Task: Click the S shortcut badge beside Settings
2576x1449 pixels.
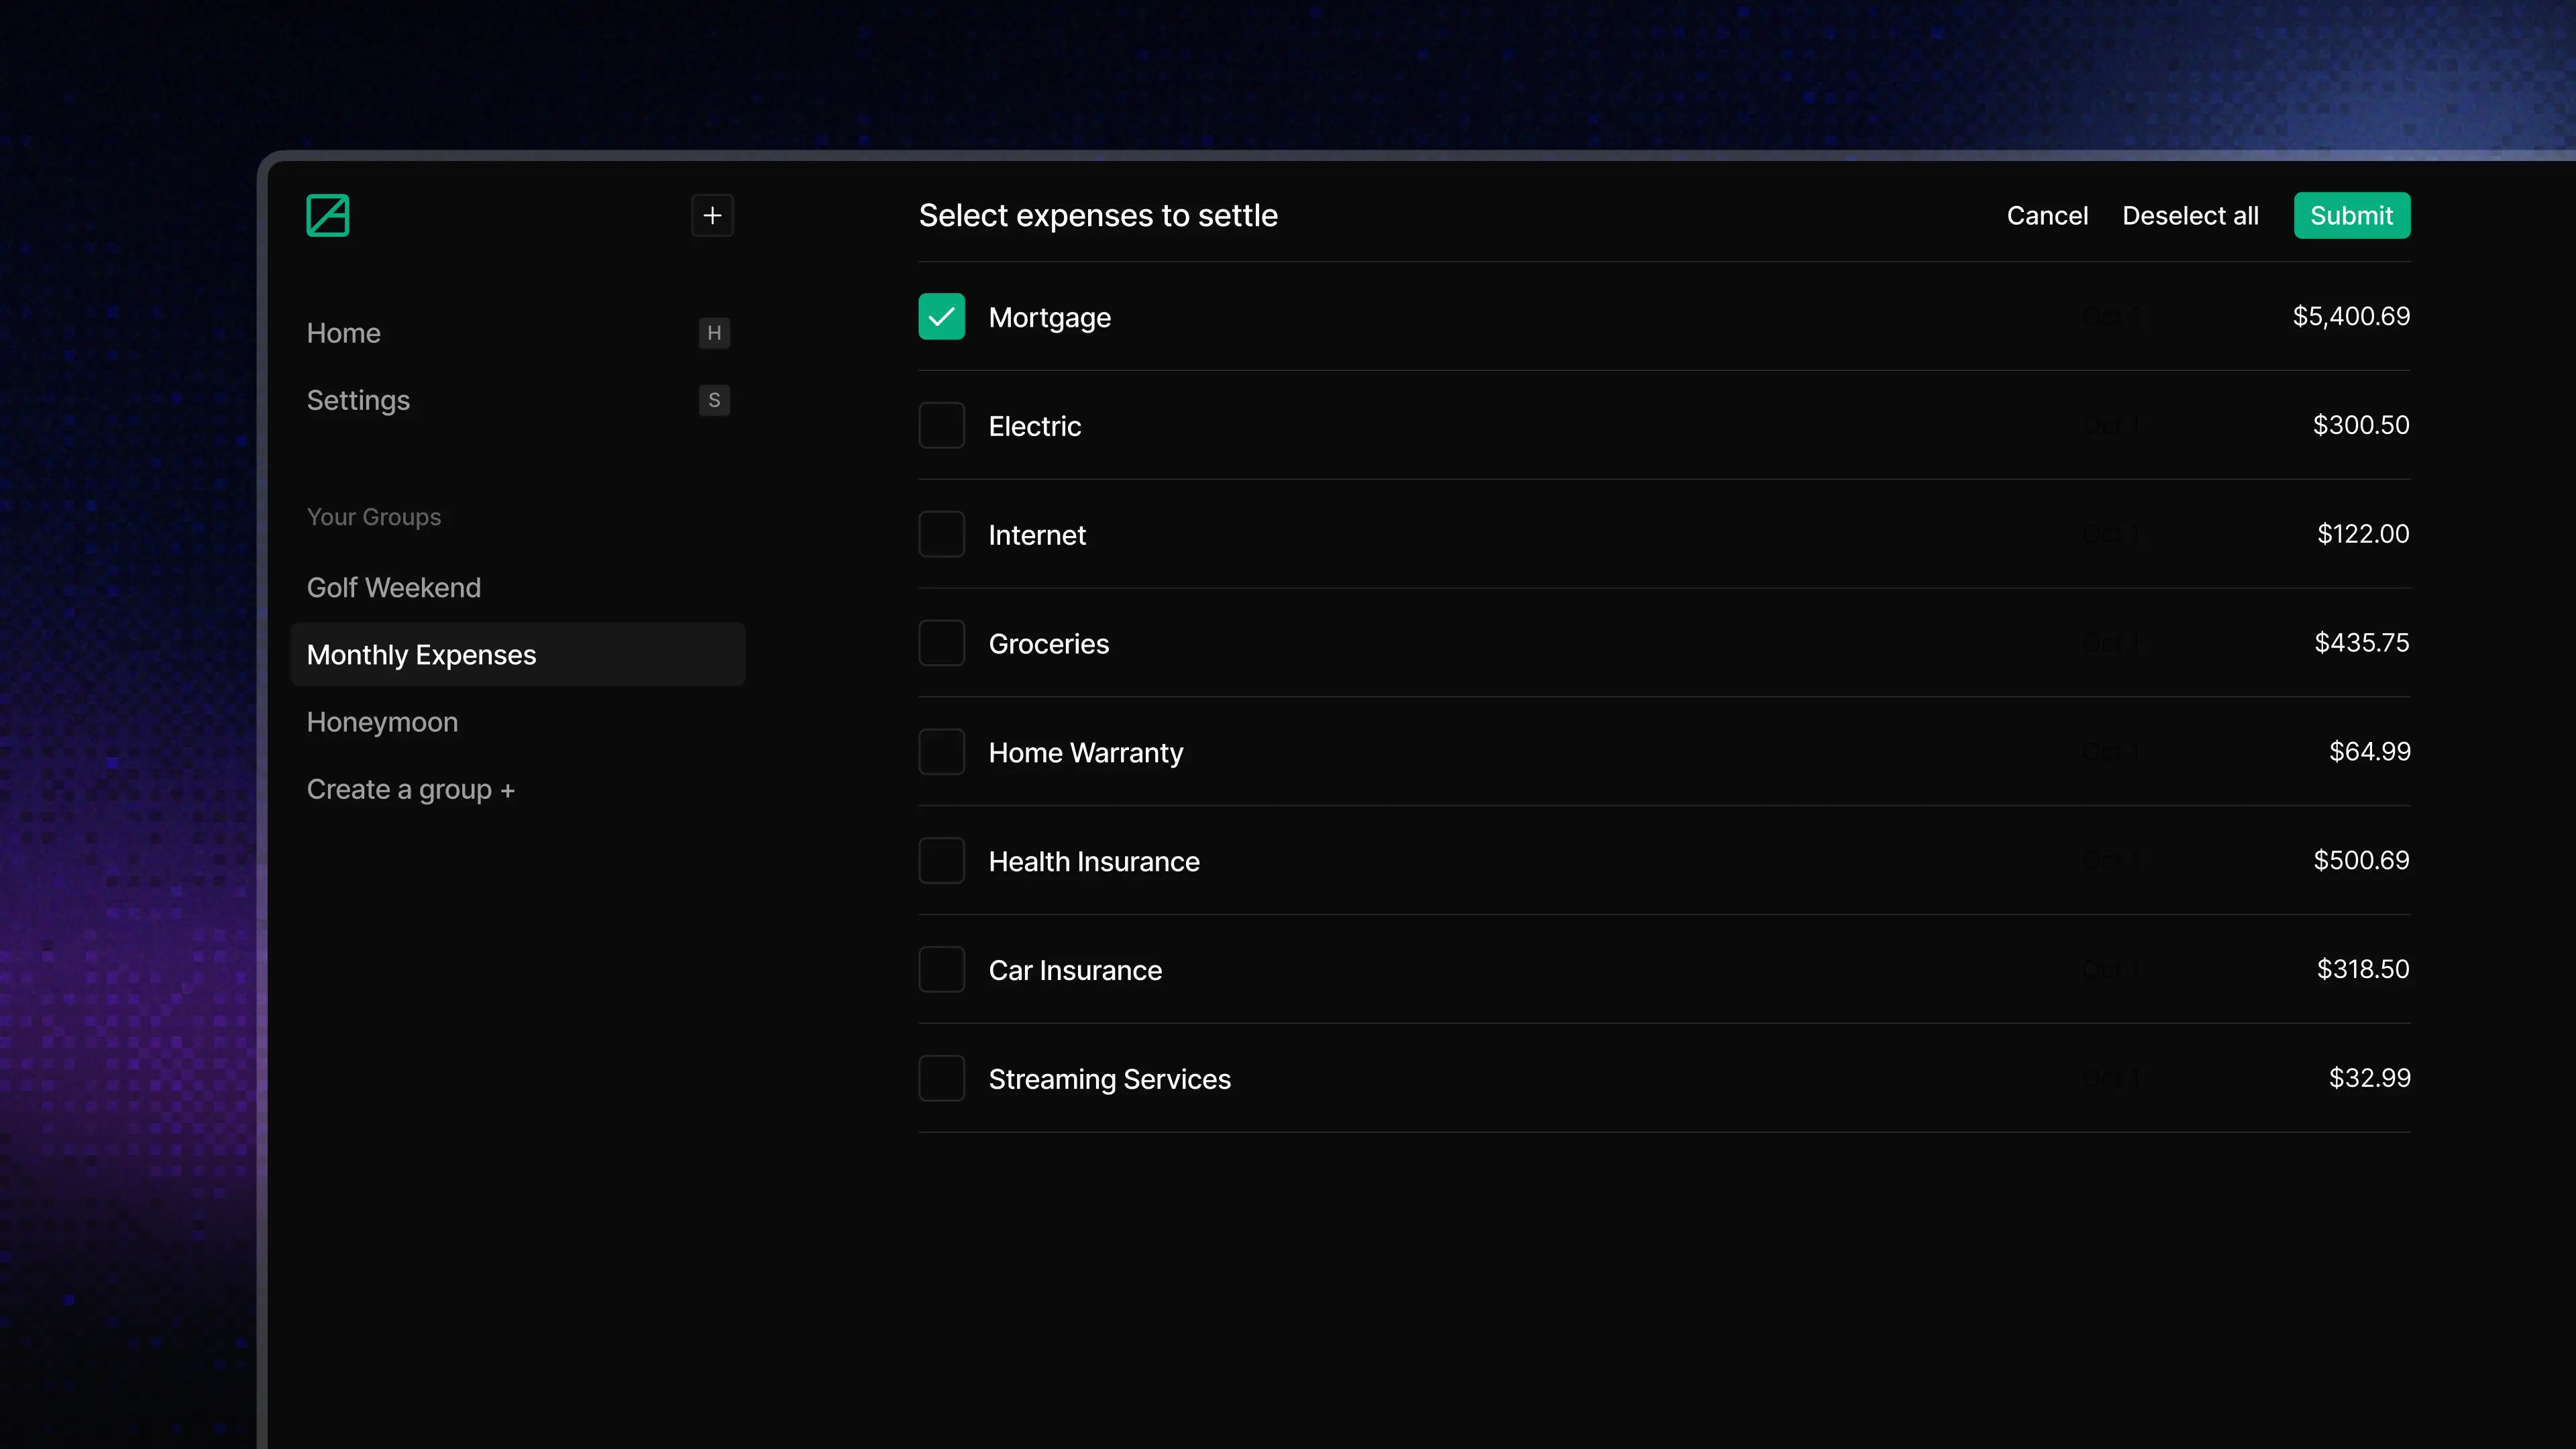Action: point(714,400)
